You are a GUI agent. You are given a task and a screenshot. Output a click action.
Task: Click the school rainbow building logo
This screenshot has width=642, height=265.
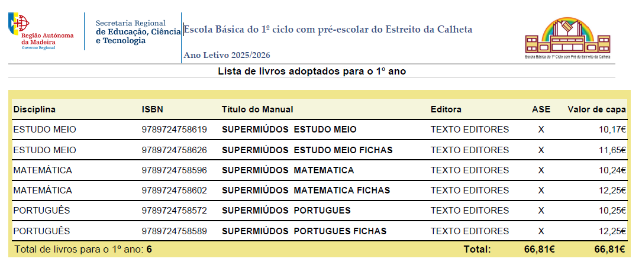tap(567, 38)
